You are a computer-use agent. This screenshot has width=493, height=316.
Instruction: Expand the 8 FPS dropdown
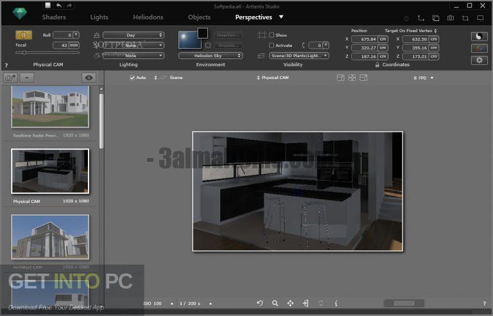[424, 78]
